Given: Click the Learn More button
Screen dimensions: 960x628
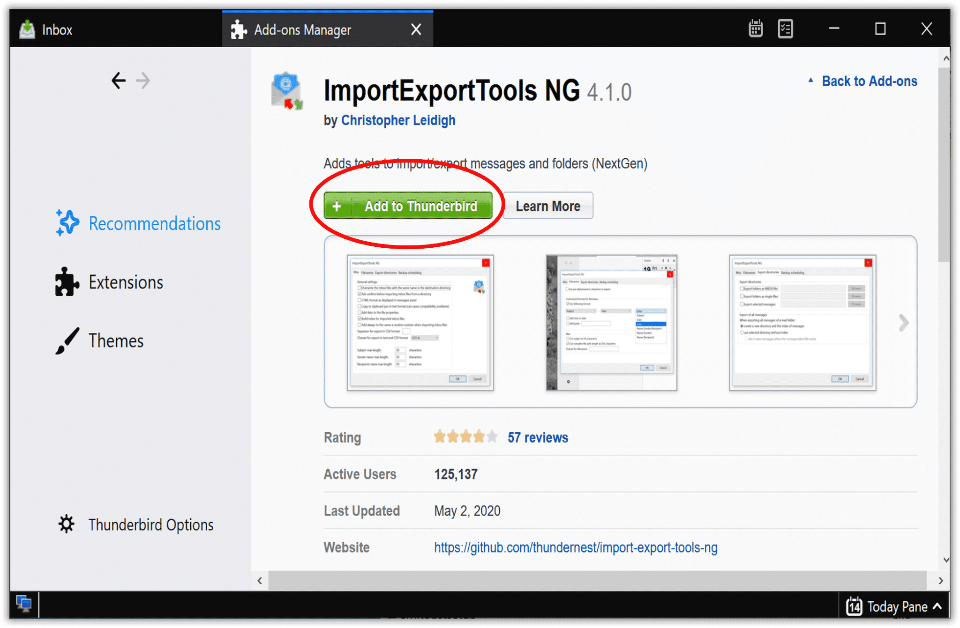Looking at the screenshot, I should (x=548, y=206).
